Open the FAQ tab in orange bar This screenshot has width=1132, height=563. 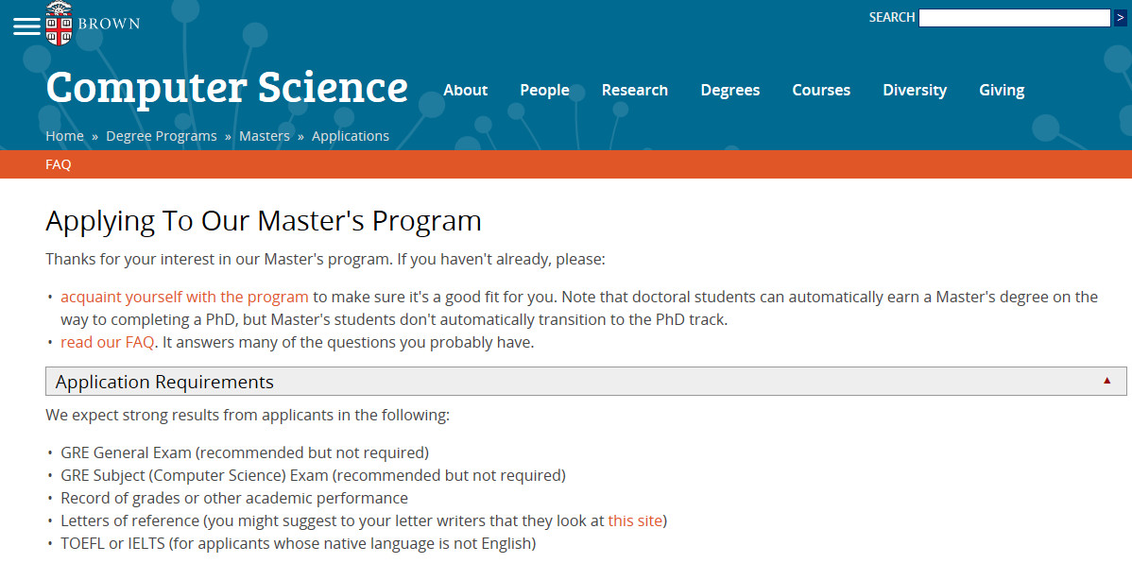(x=59, y=164)
